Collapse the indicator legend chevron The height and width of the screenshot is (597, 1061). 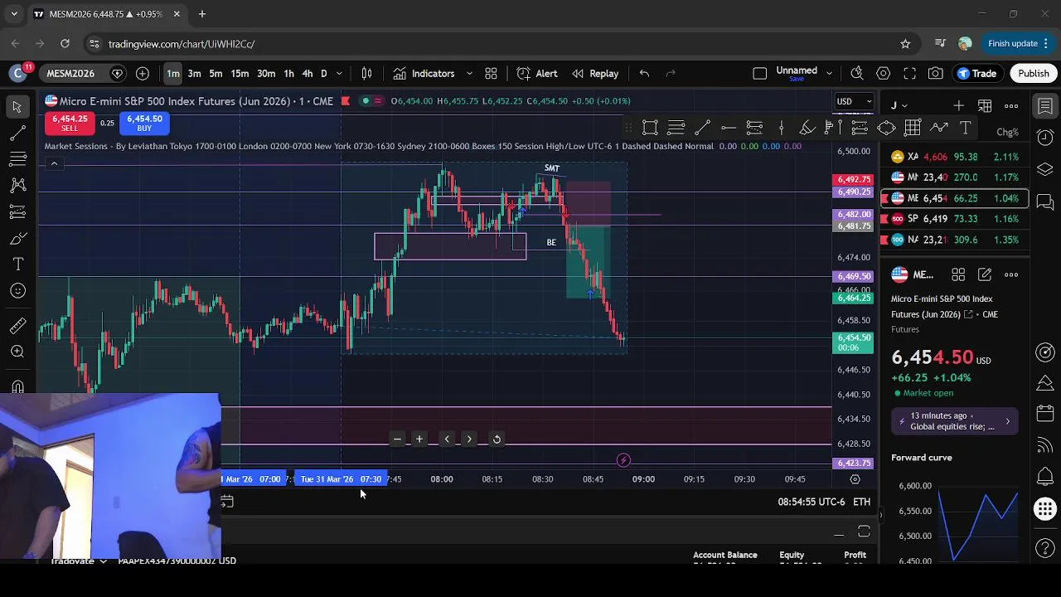[54, 163]
